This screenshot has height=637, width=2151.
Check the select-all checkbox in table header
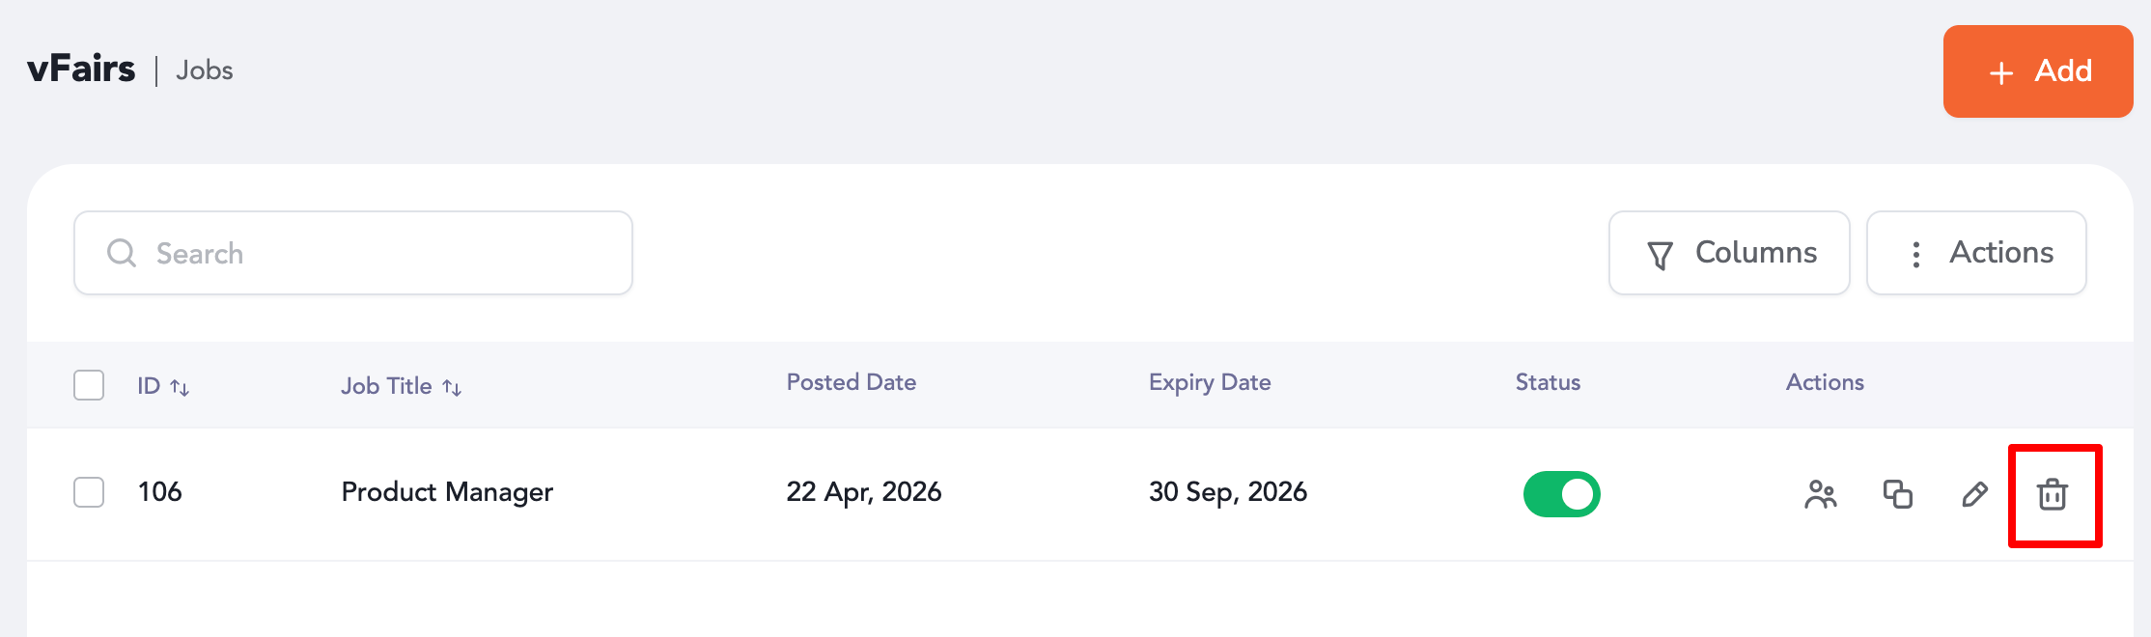pos(89,385)
